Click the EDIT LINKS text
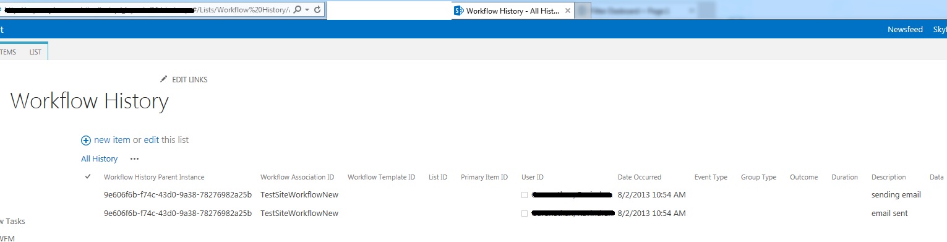This screenshot has height=242, width=947. coord(189,80)
